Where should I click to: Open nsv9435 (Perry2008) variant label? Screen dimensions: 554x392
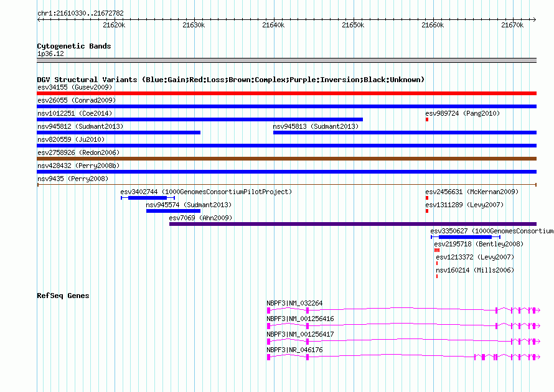tap(73, 179)
